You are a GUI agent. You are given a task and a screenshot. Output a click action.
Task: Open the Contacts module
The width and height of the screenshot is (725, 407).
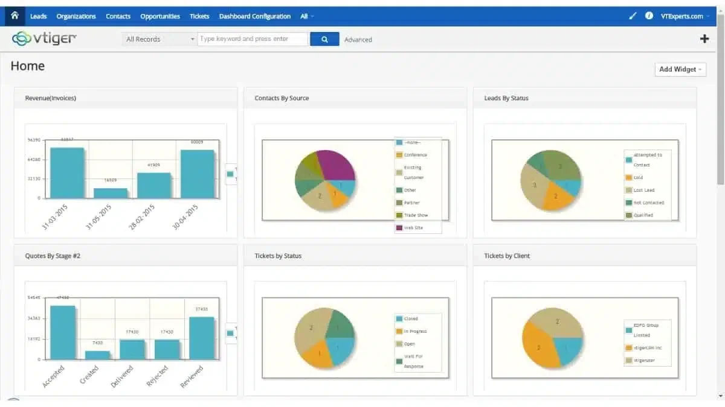click(118, 16)
